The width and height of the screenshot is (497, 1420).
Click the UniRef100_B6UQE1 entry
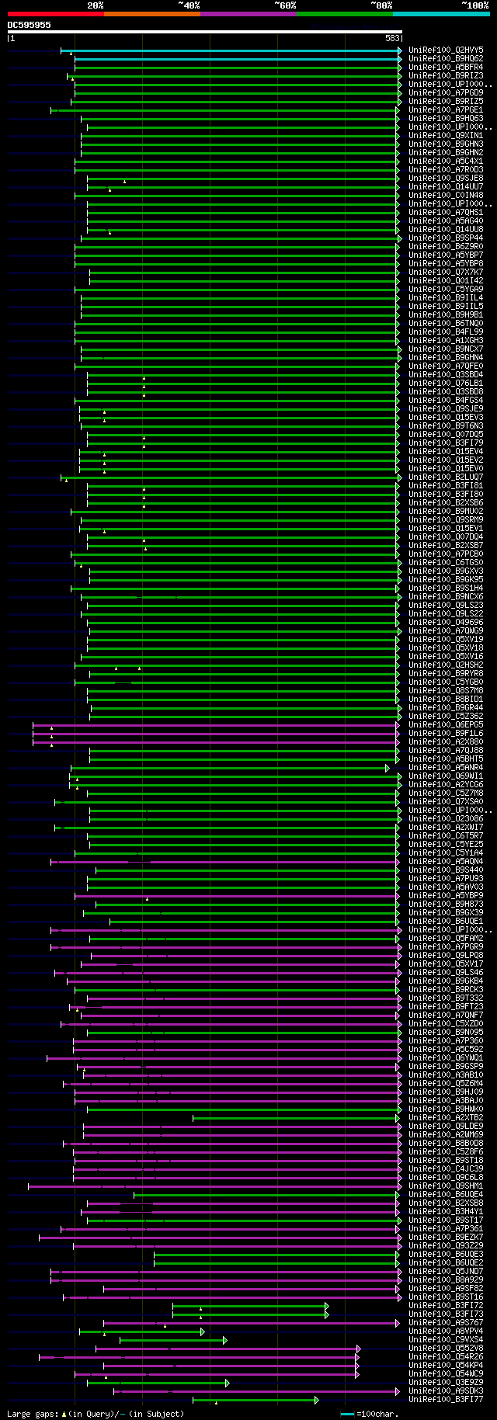[x=446, y=922]
